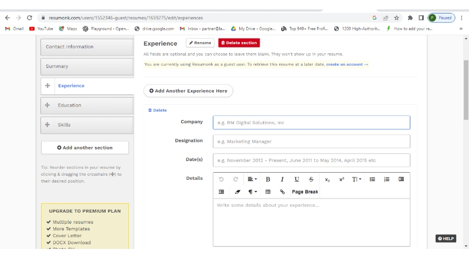Image resolution: width=469 pixels, height=263 pixels.
Task: Follow the create an account link
Action: (347, 64)
